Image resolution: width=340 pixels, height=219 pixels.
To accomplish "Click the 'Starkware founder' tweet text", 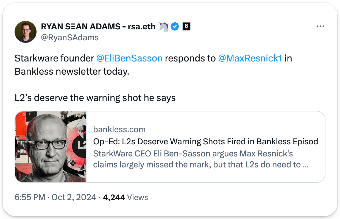I will coord(54,58).
